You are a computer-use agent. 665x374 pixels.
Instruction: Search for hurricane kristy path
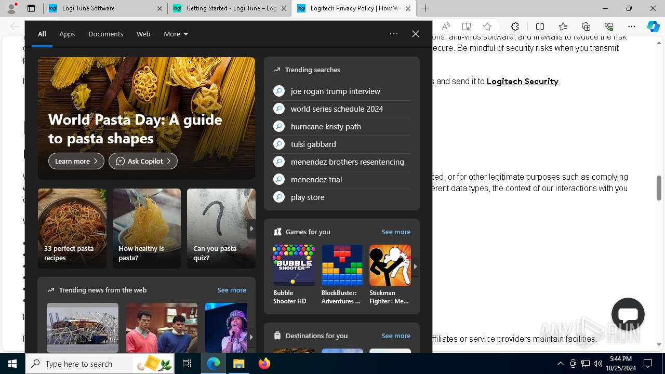[x=342, y=126]
